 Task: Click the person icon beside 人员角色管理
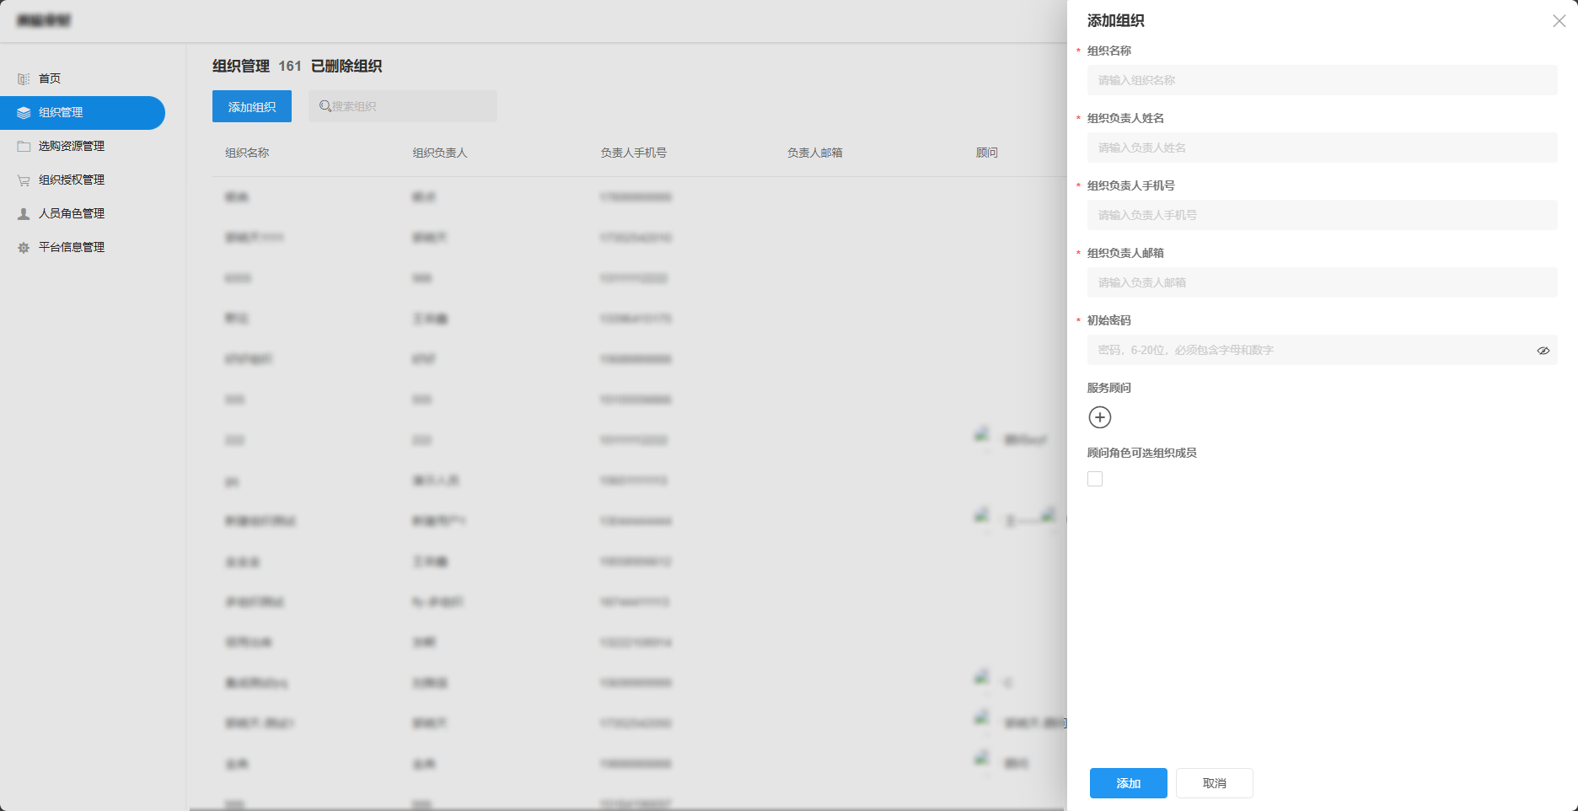(24, 213)
